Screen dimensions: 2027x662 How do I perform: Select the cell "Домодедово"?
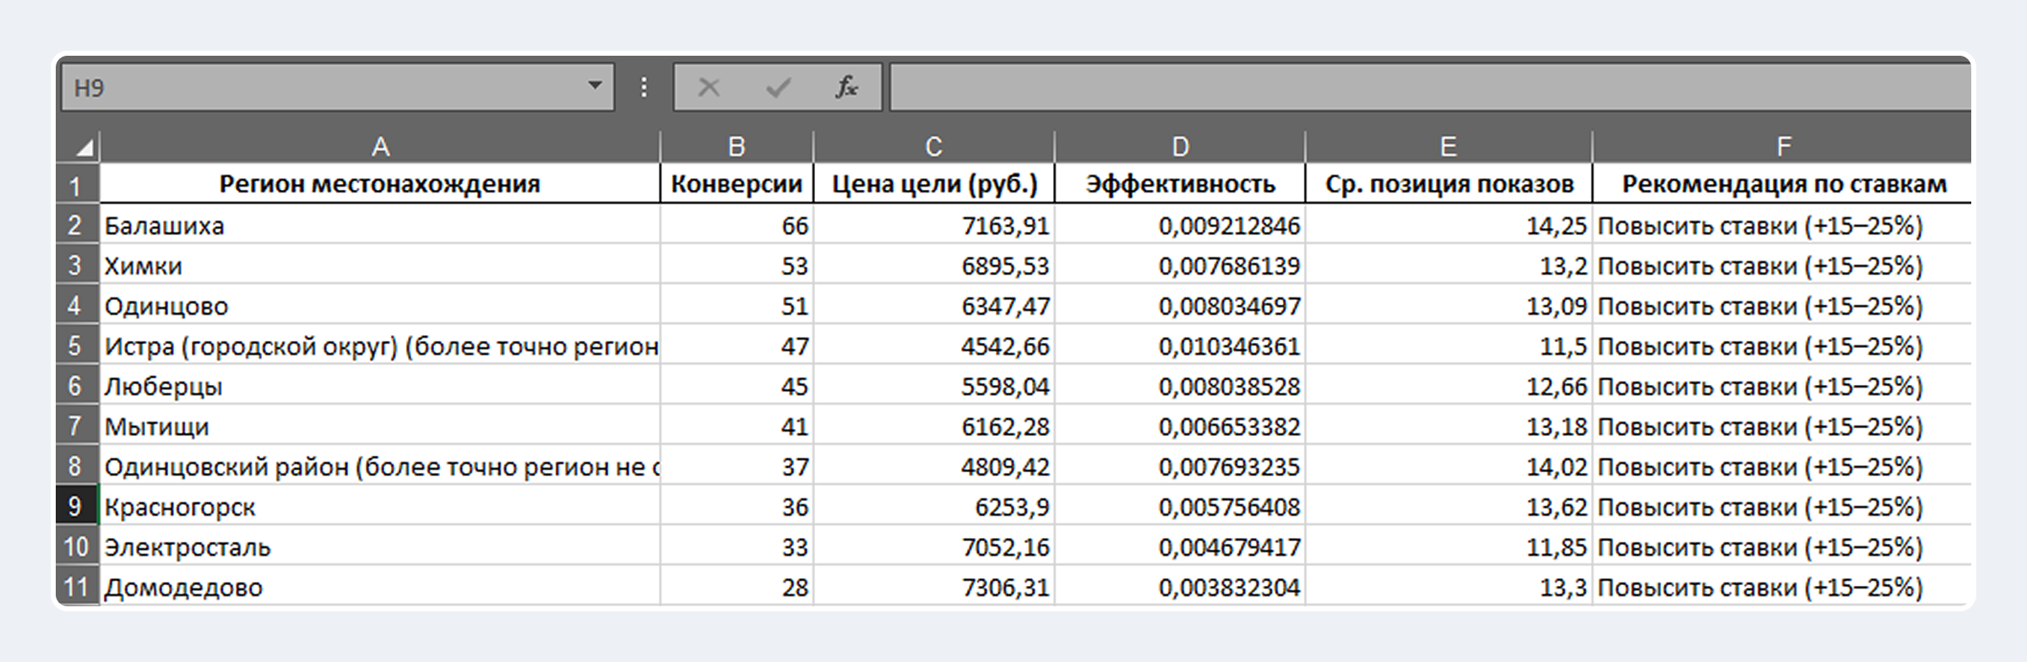point(380,587)
